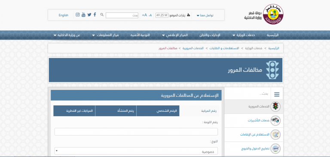Toggle the sidebar hamburger menu icon
The image size is (330, 157).
(277, 95)
